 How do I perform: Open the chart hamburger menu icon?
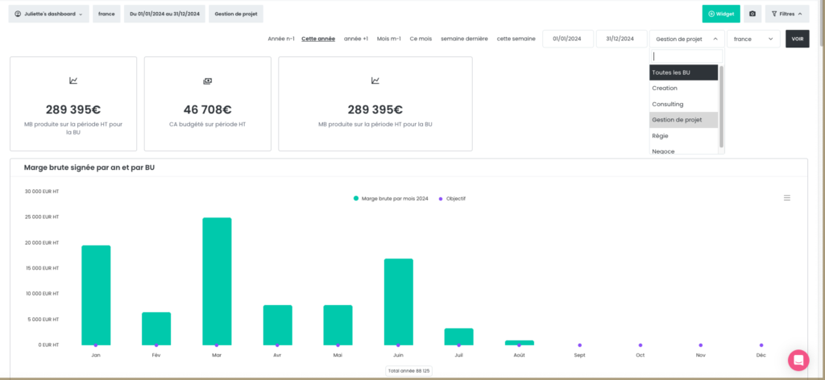pyautogui.click(x=787, y=197)
